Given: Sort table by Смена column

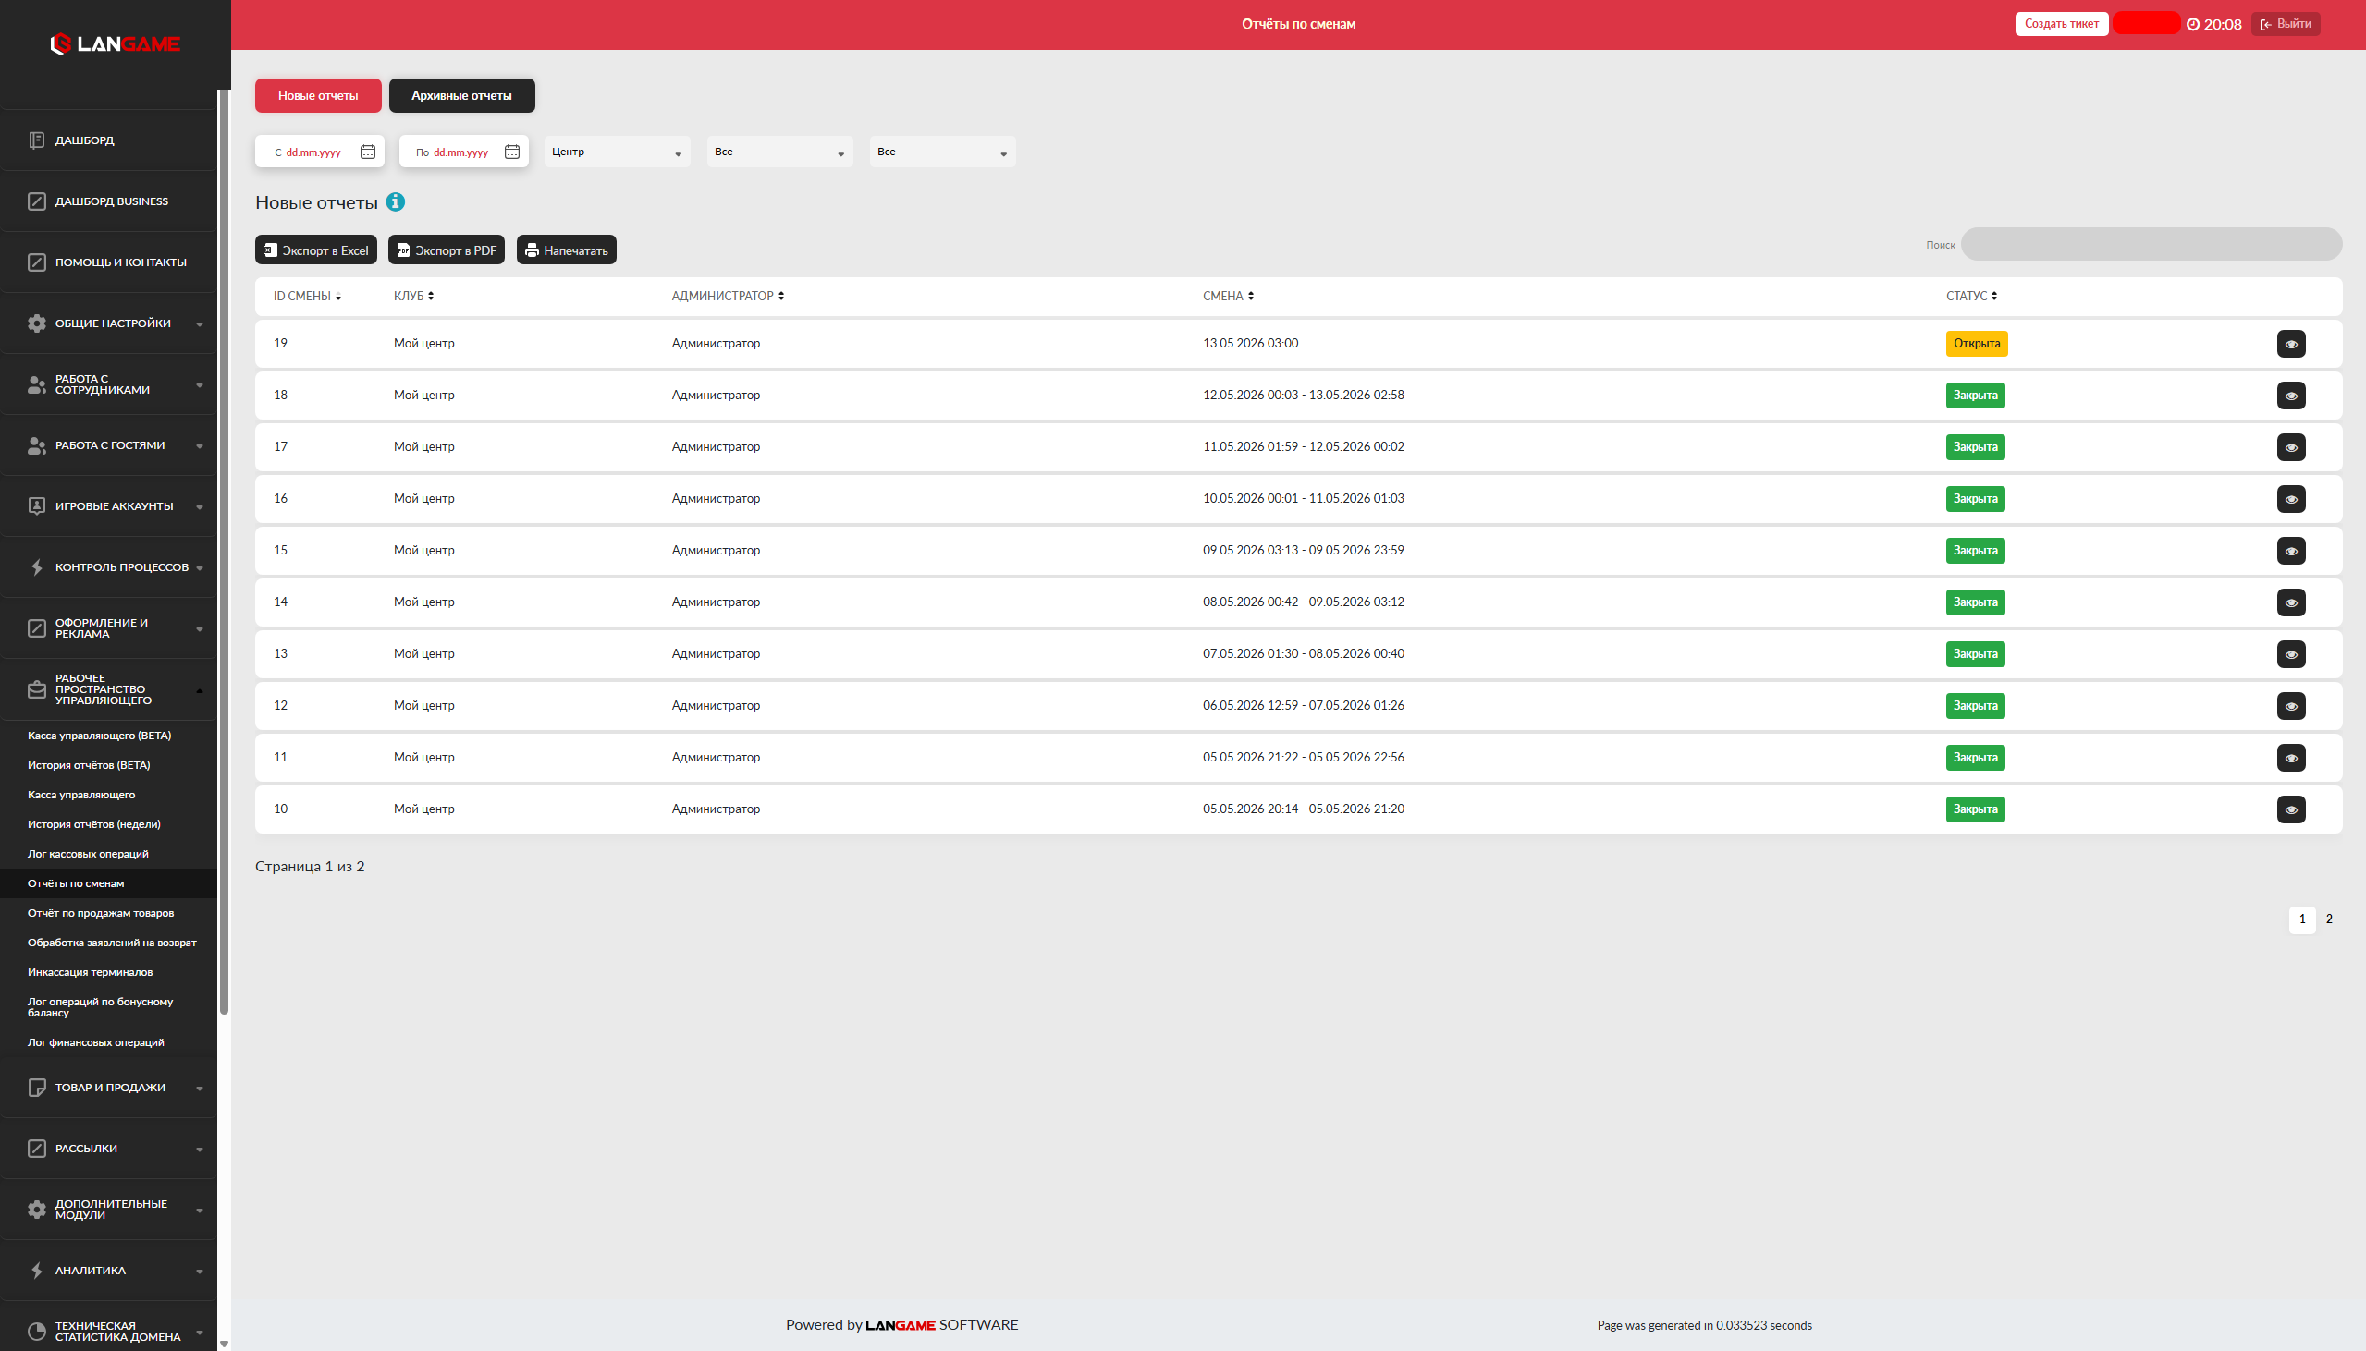Looking at the screenshot, I should (x=1228, y=296).
